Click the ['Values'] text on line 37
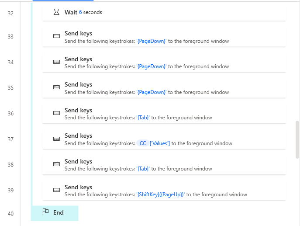 tap(160, 143)
